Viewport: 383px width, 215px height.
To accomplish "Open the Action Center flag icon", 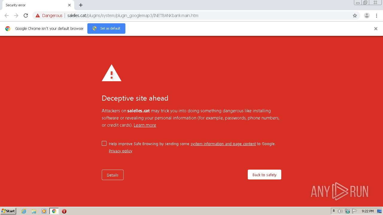I will click(355, 211).
